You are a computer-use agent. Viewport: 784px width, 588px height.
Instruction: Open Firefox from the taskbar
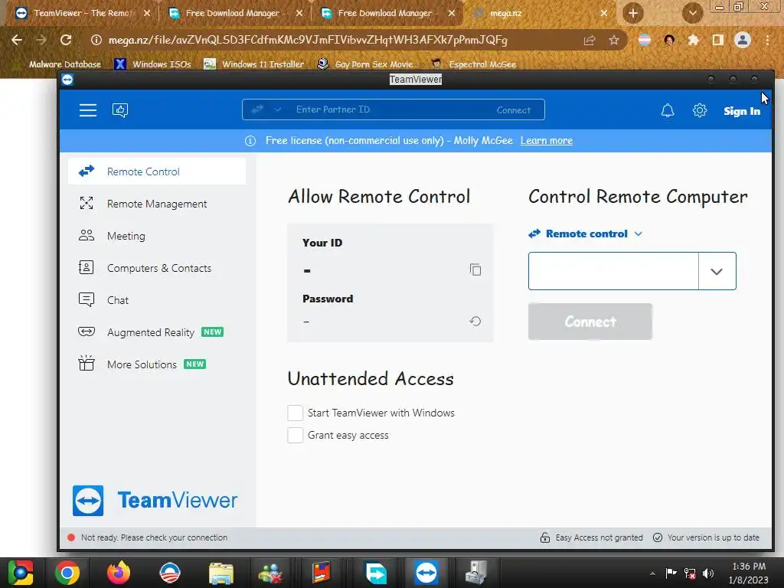[119, 573]
